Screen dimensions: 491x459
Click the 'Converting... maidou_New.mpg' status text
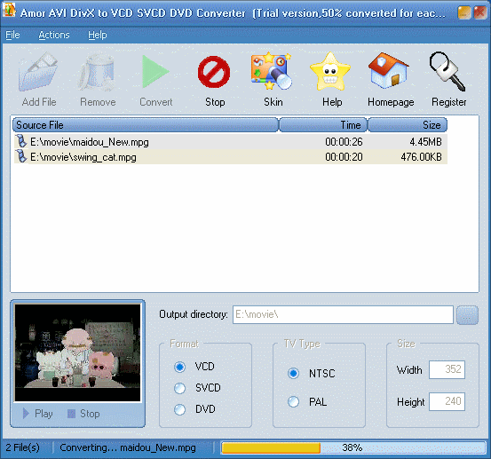point(128,447)
